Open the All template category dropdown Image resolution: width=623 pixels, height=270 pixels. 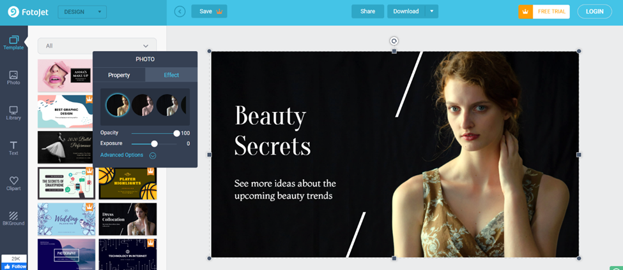97,46
